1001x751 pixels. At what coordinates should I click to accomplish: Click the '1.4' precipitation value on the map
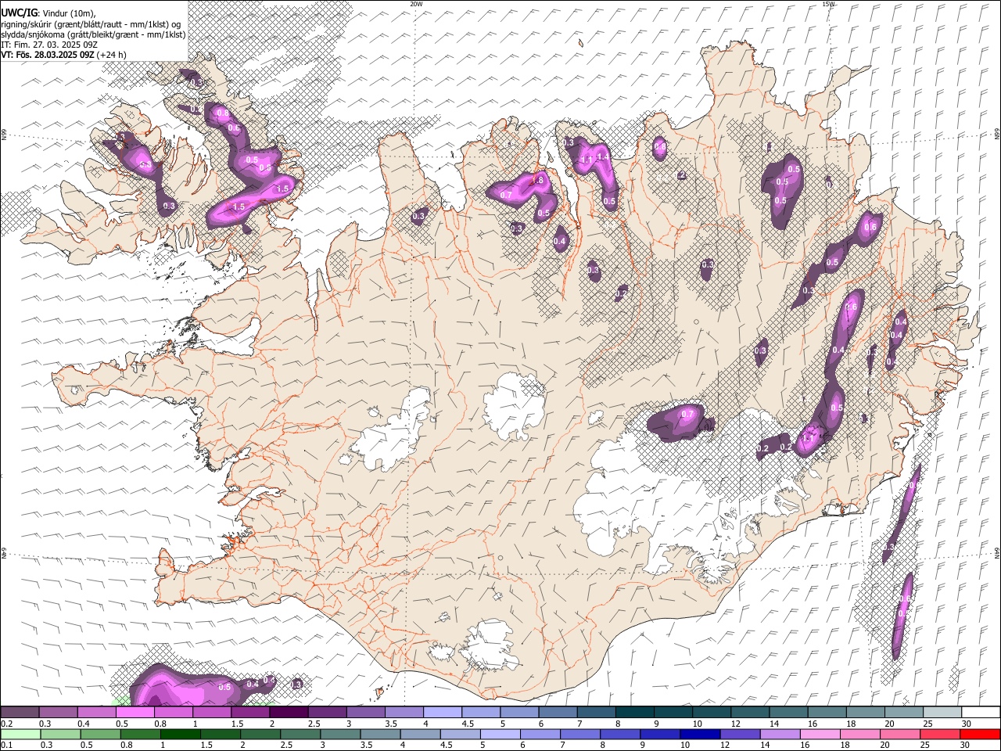pyautogui.click(x=603, y=156)
